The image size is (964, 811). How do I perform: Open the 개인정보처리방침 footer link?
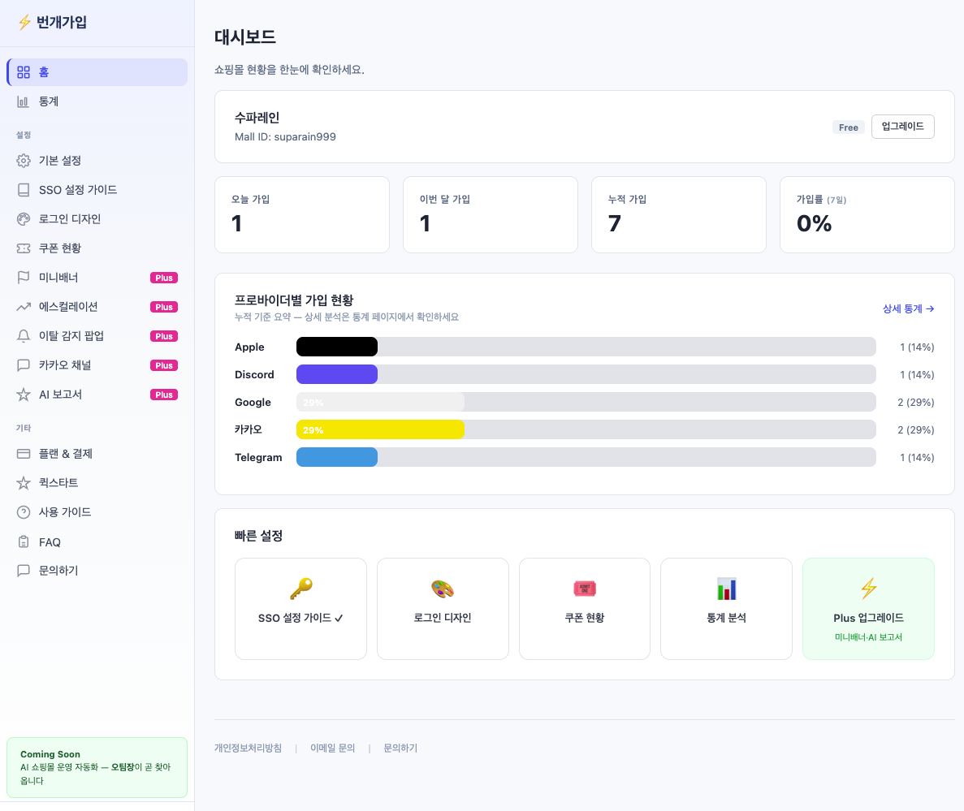(x=248, y=748)
